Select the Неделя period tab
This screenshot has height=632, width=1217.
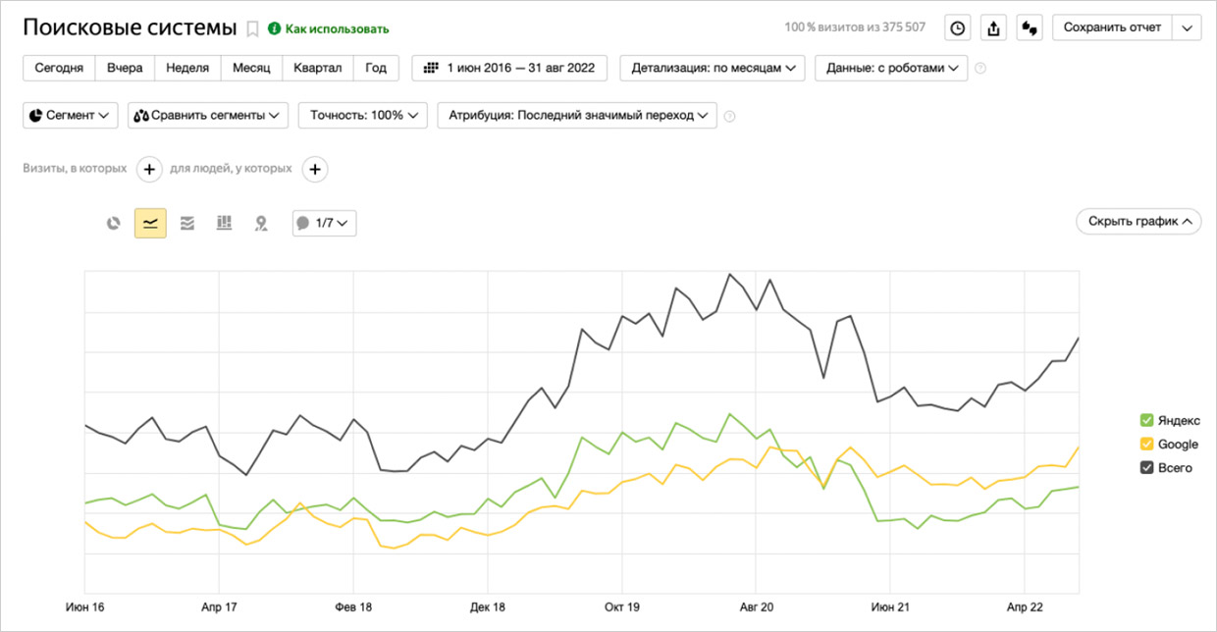[x=187, y=68]
